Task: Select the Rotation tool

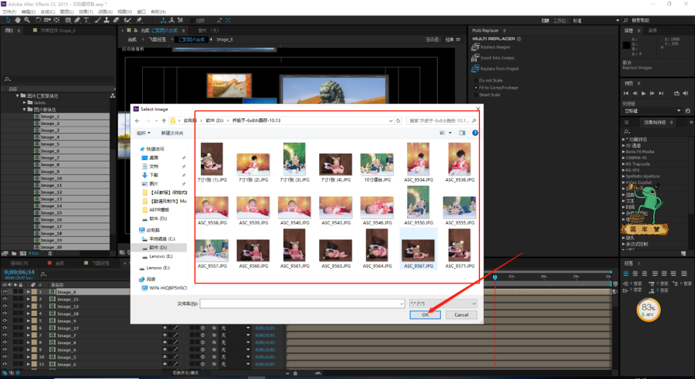Action: (x=38, y=20)
